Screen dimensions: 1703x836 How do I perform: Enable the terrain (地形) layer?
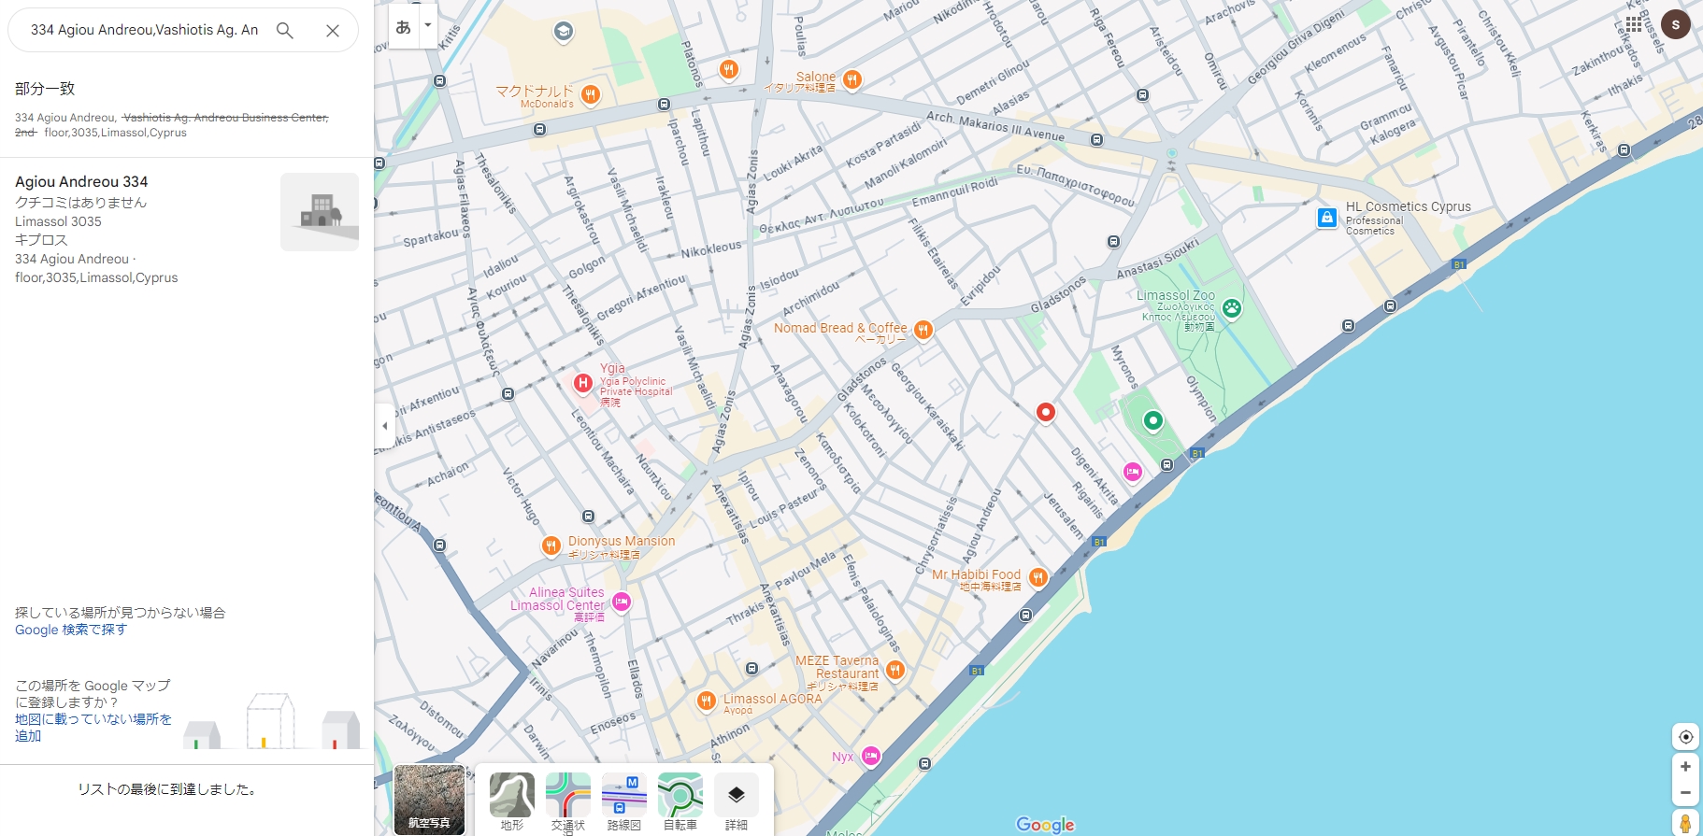point(512,801)
